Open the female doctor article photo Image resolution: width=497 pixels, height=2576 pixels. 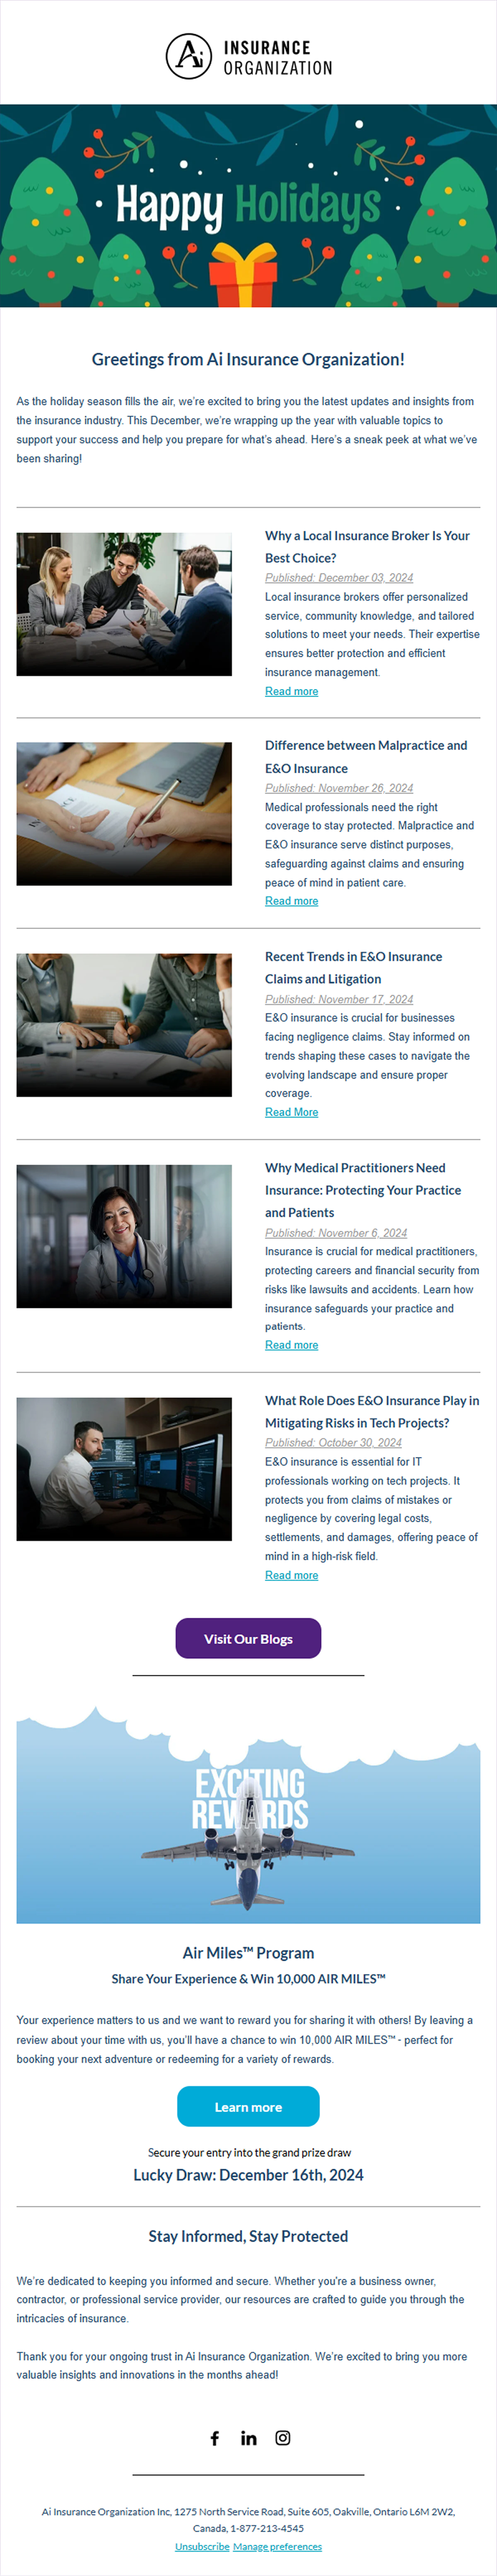124,1236
